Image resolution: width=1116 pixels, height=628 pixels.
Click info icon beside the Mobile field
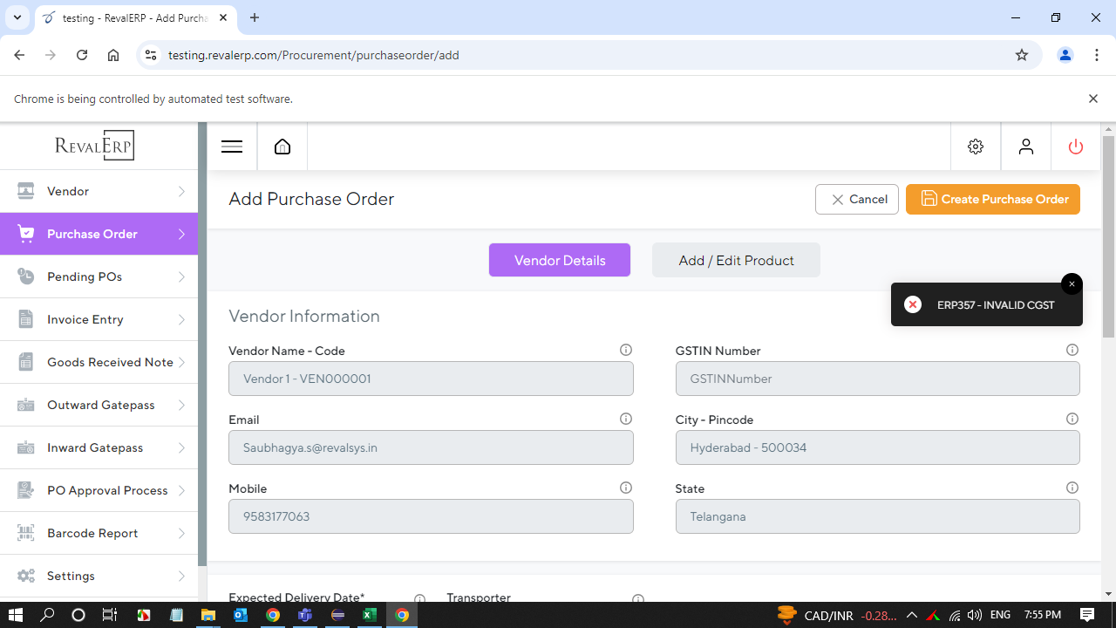(626, 488)
